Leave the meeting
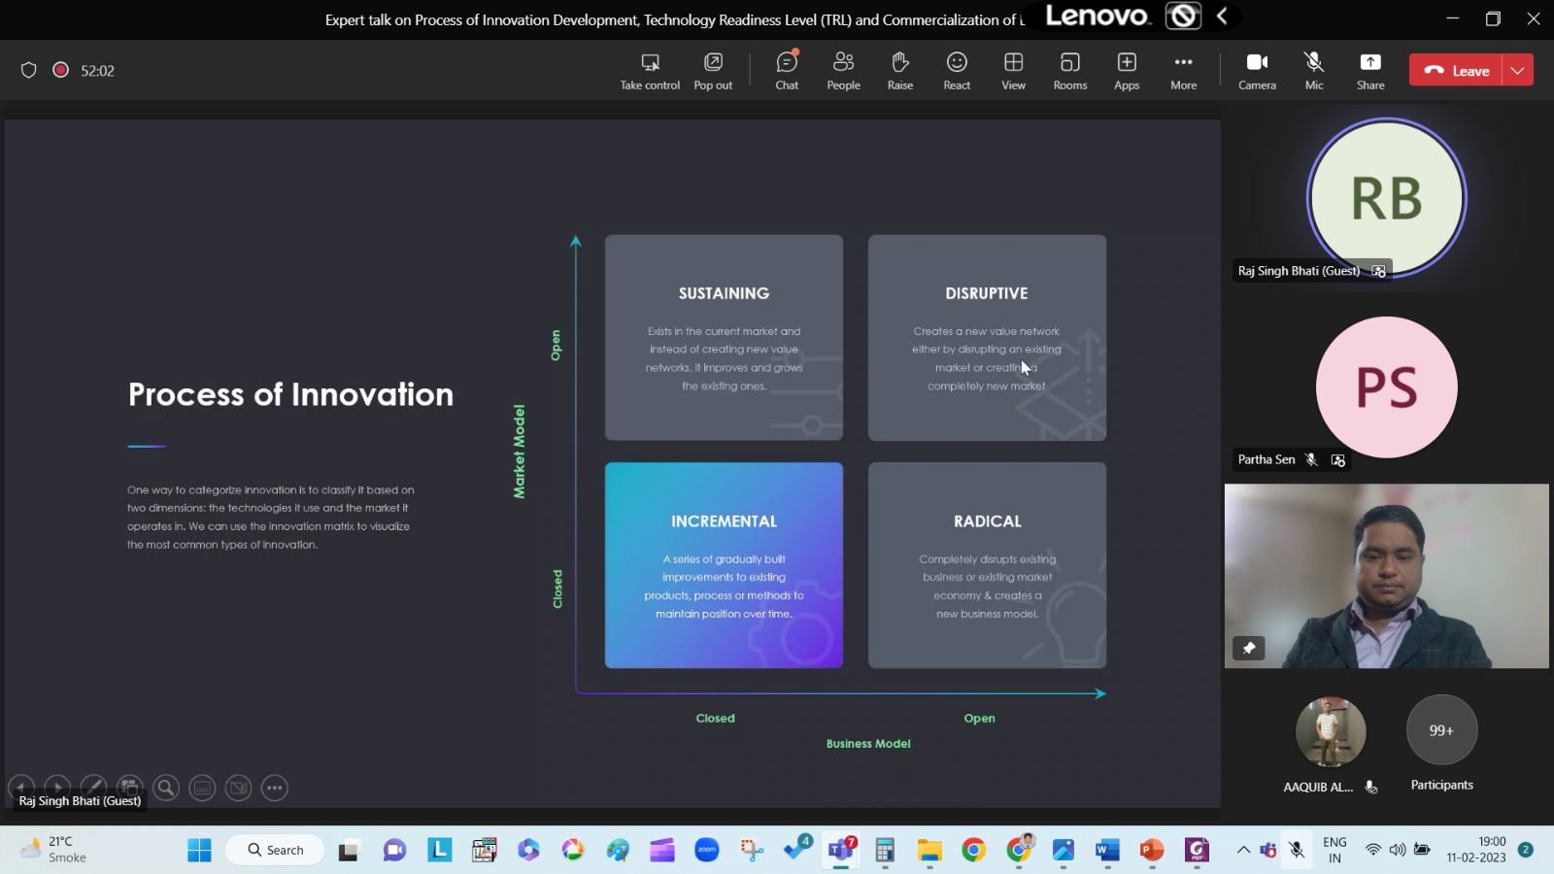The width and height of the screenshot is (1554, 874). [x=1456, y=70]
